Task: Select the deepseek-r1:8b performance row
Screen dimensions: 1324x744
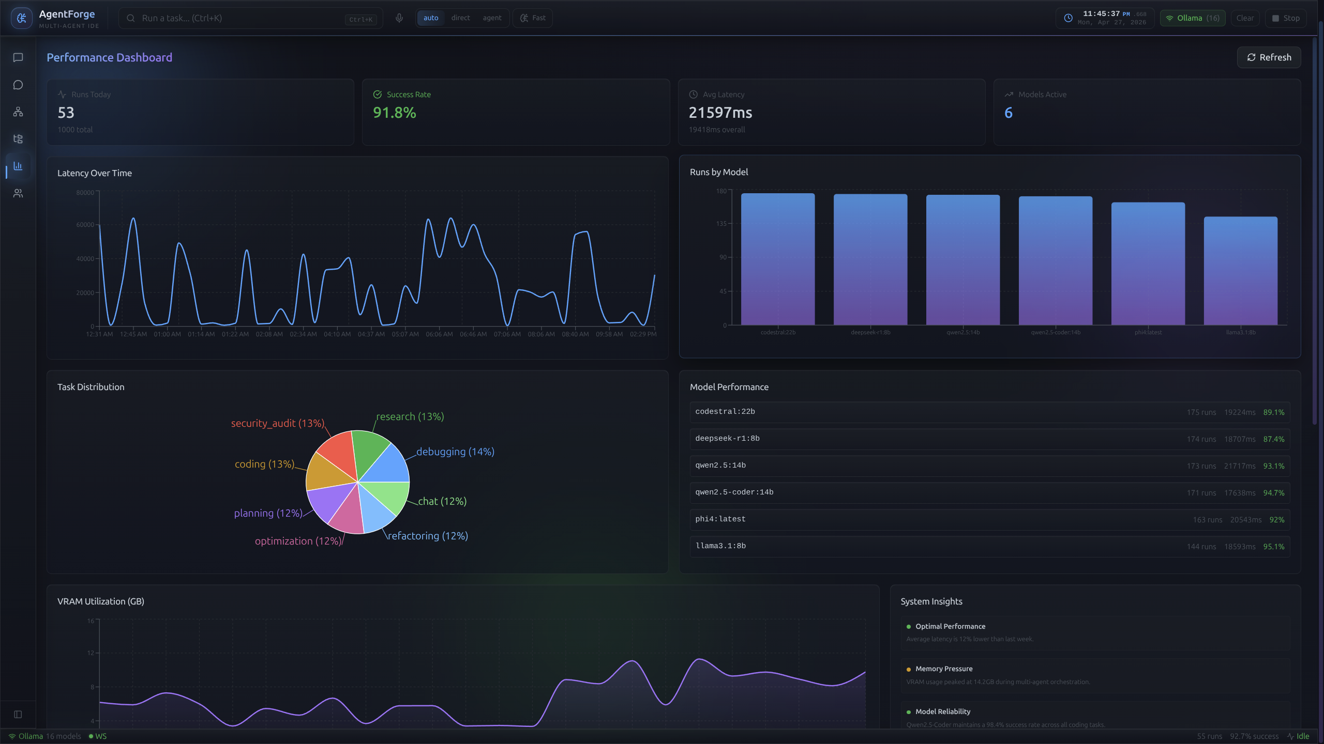Action: click(989, 439)
